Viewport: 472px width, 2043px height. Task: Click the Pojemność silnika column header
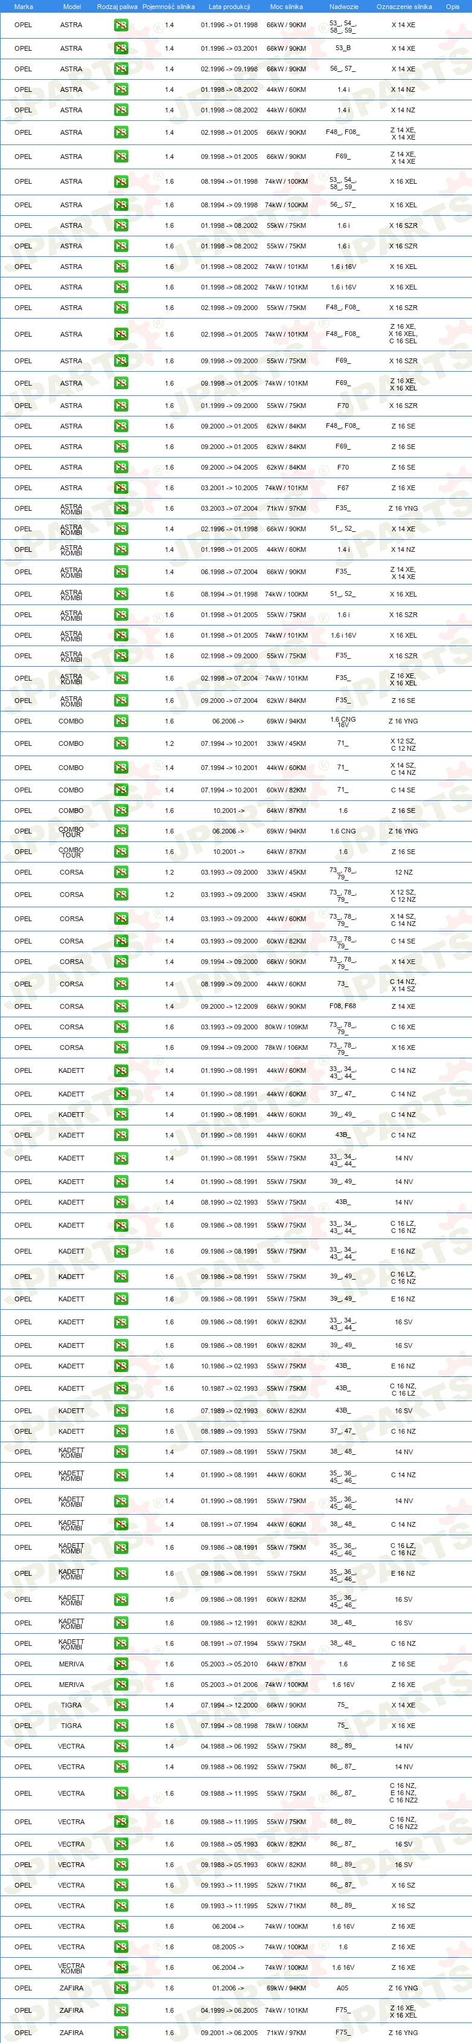click(x=168, y=6)
